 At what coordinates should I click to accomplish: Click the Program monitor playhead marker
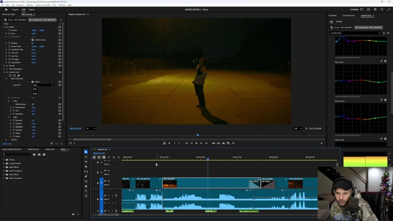[198, 135]
